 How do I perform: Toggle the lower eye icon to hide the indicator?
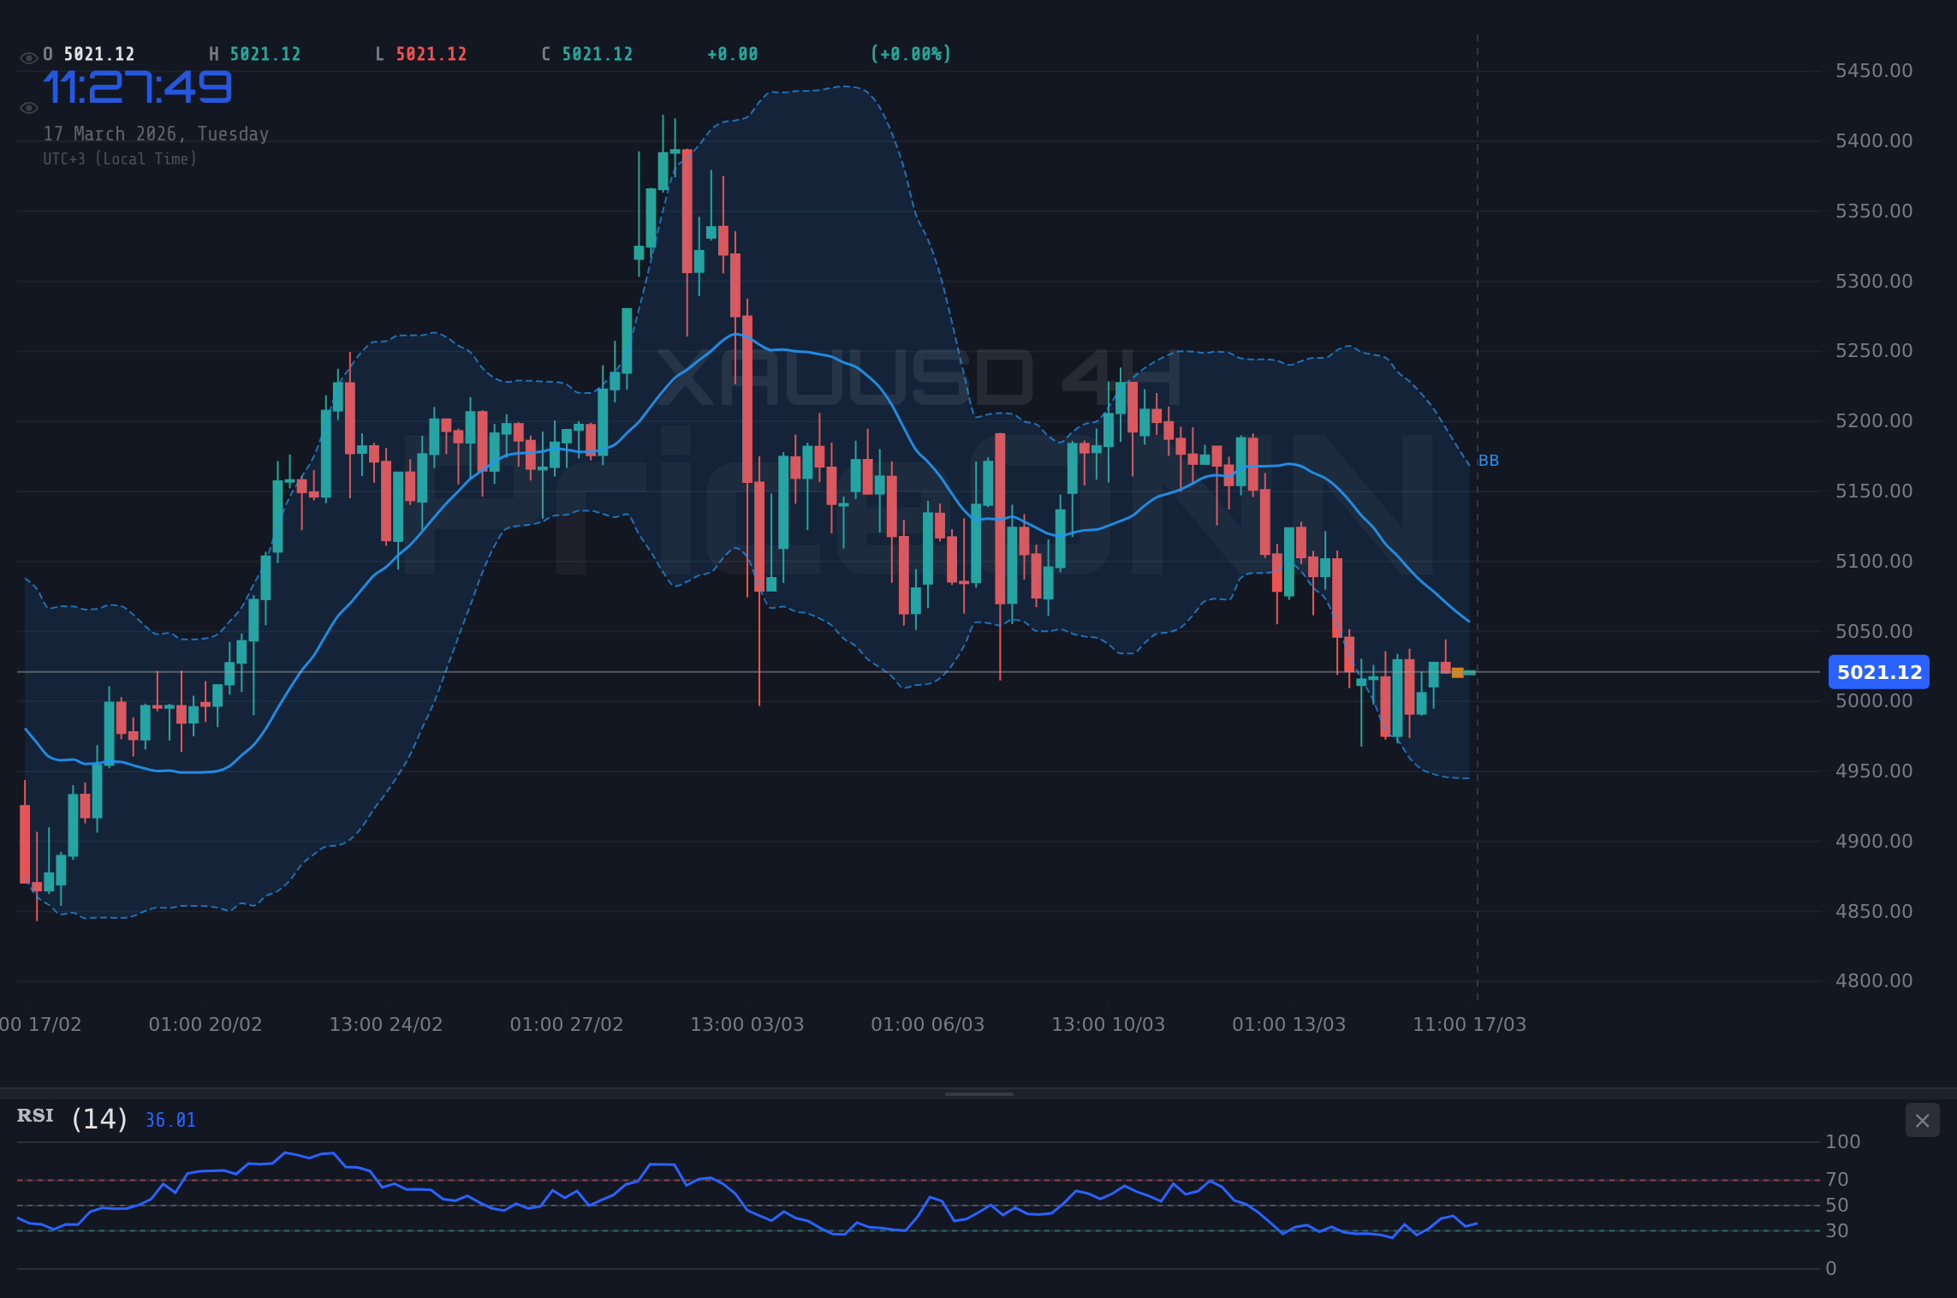pyautogui.click(x=28, y=106)
